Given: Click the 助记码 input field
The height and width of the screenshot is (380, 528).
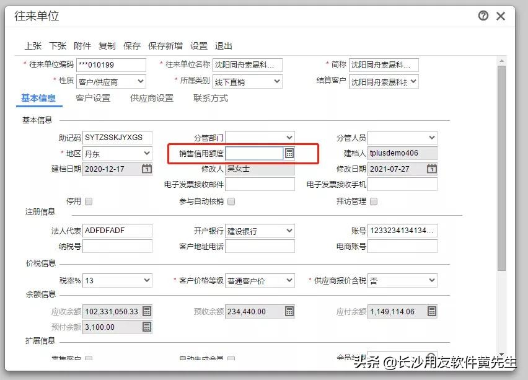Looking at the screenshot, I should click(117, 138).
